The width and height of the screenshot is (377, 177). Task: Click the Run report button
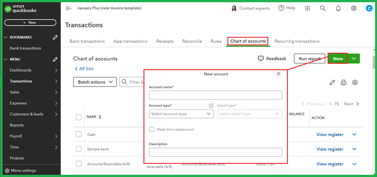309,59
